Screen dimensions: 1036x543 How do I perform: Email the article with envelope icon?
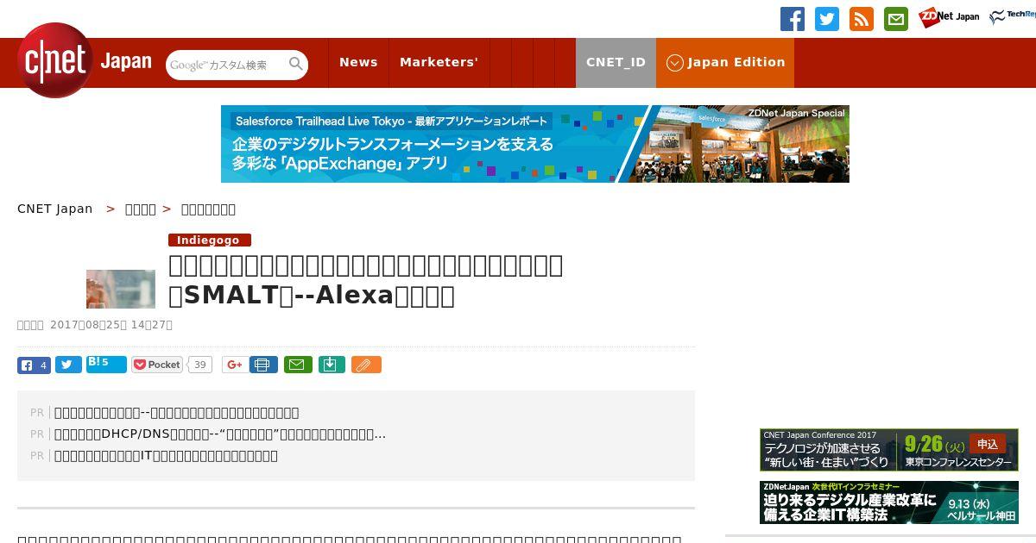pos(299,365)
